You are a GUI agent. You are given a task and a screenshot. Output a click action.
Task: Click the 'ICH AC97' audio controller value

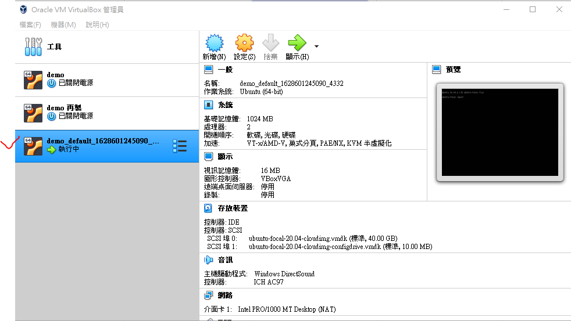click(x=269, y=282)
